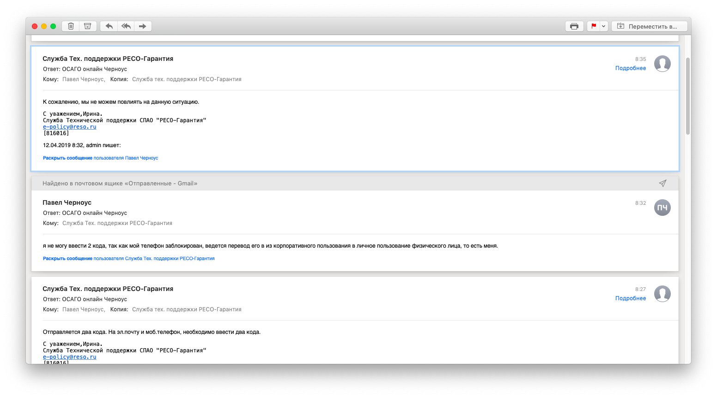The image size is (717, 398).
Task: Zoom the window with the green button
Action: pyautogui.click(x=53, y=26)
